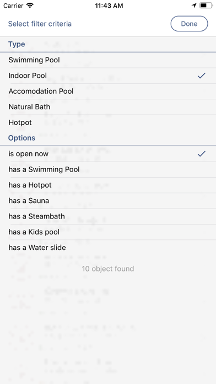
Task: Choose Natural Bath type filter
Action: (x=108, y=107)
